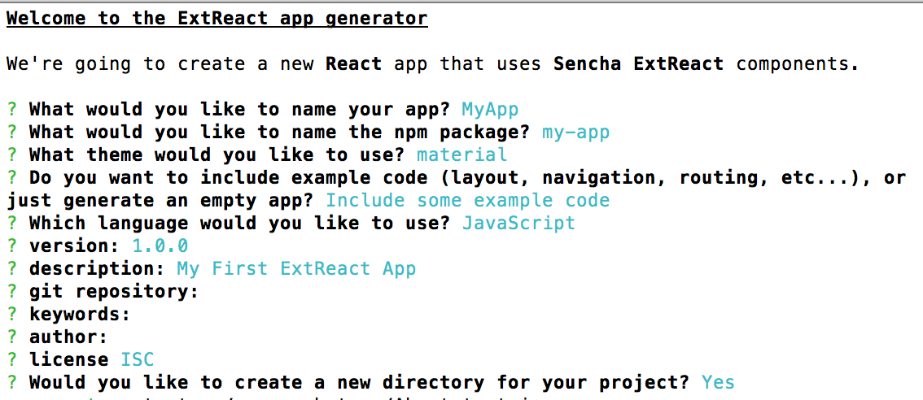The height and width of the screenshot is (400, 923).
Task: Click the language answer 'JavaScript'
Action: 518,223
